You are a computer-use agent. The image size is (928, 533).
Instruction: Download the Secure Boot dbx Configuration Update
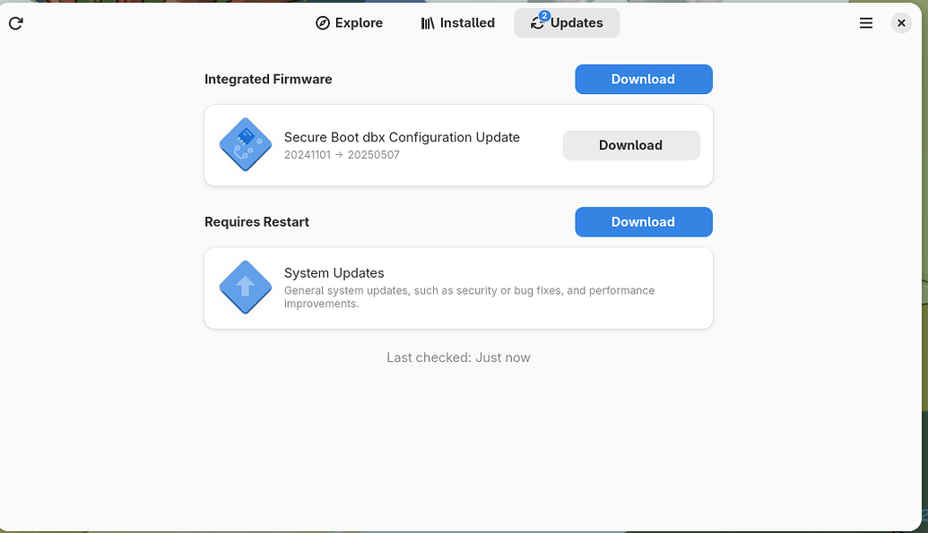tap(630, 144)
